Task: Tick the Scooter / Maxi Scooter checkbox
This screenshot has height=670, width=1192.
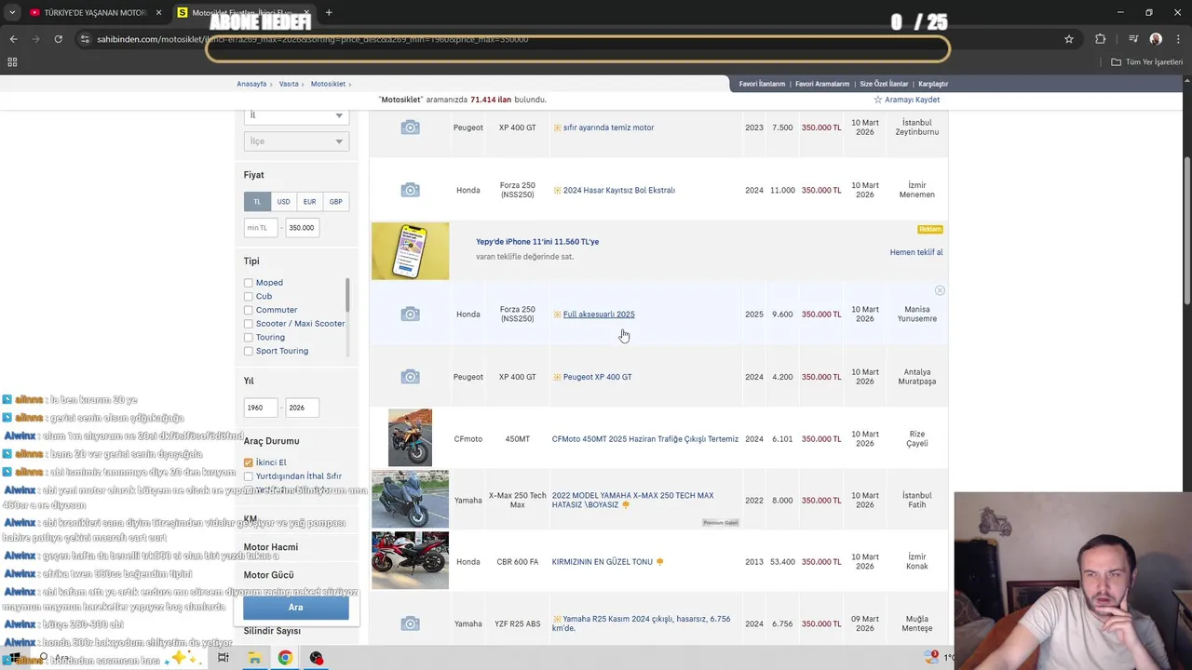Action: click(x=248, y=324)
